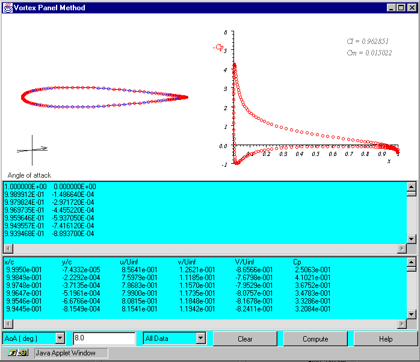Click u/Uinf cell 7.8683e-001

139,286
